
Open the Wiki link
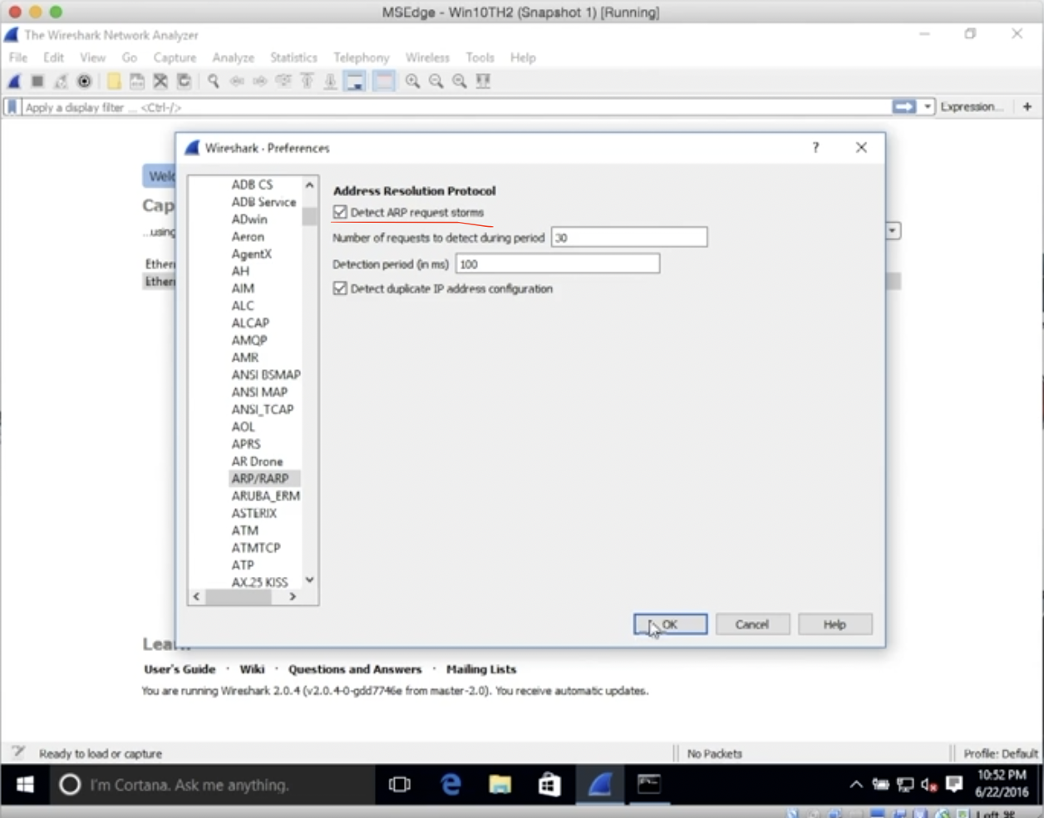(252, 668)
